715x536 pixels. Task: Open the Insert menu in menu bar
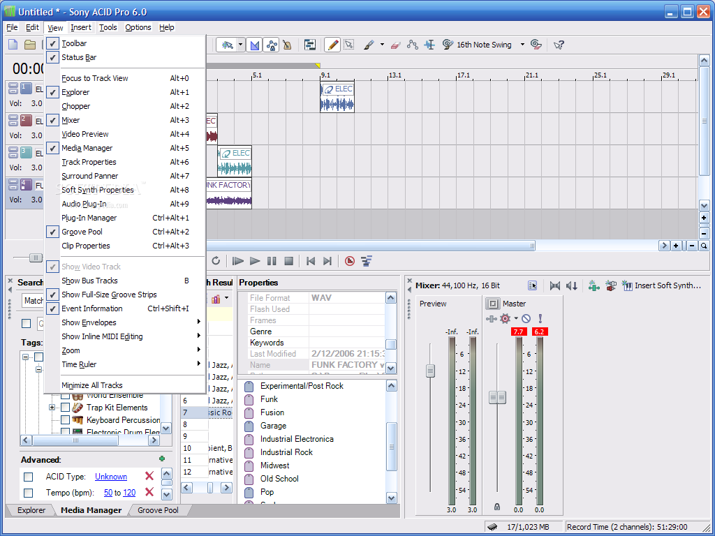pos(81,27)
